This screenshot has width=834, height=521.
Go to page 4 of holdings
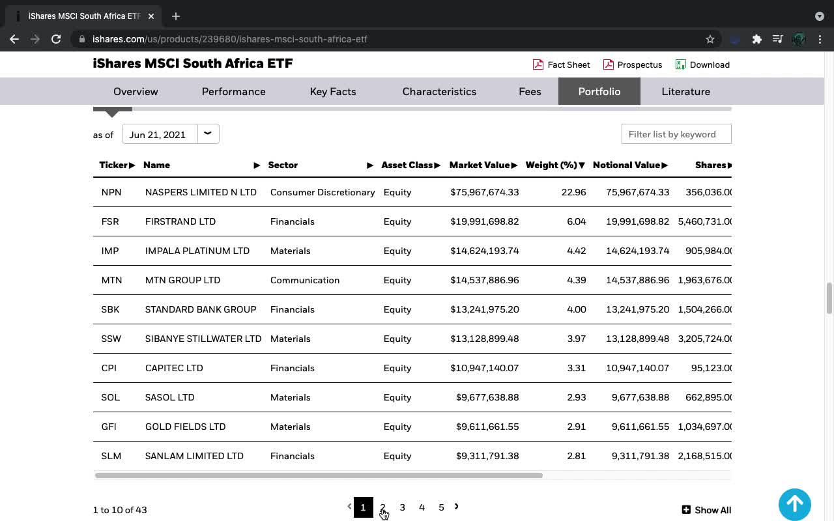point(422,507)
